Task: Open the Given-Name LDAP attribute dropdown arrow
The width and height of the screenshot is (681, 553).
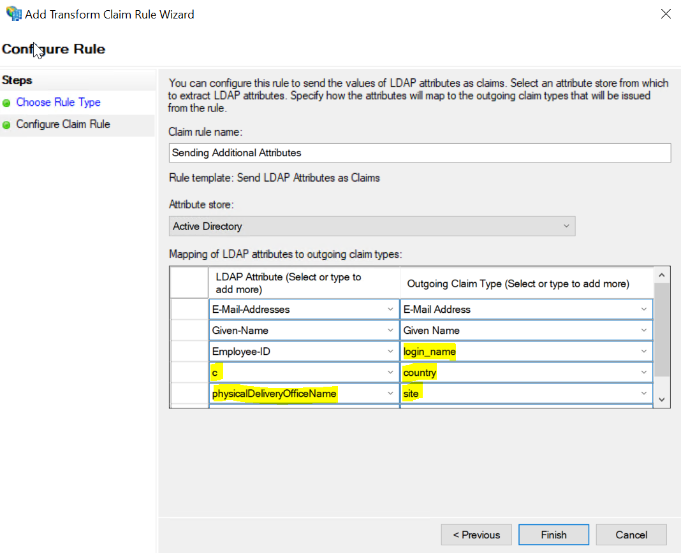Action: coord(390,331)
